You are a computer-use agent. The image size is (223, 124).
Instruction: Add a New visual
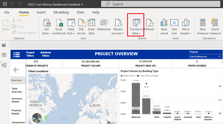[x=164, y=27]
